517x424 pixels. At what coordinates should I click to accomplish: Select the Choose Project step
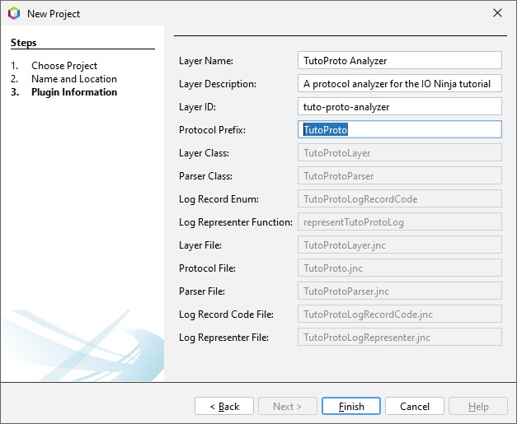pyautogui.click(x=64, y=66)
